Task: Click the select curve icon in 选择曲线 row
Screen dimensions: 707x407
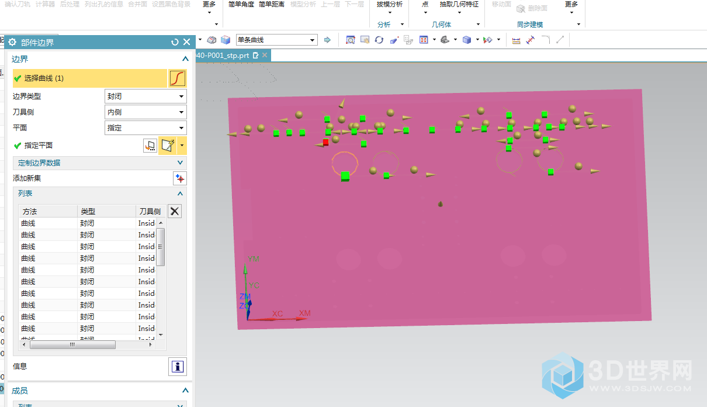Action: coord(177,78)
